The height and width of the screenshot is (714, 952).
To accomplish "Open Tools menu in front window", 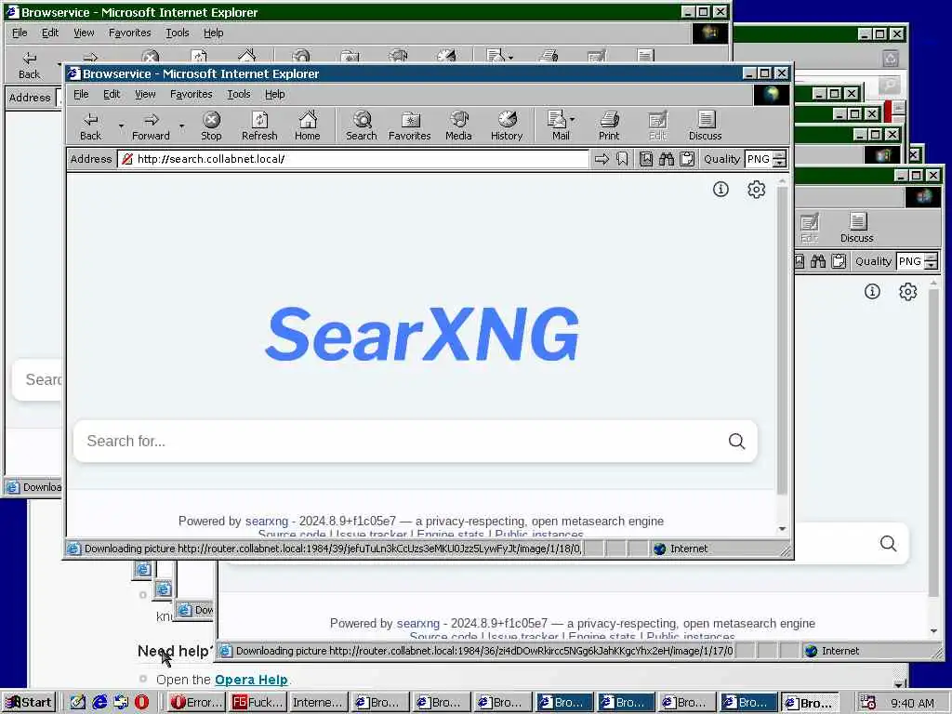I will tap(239, 94).
